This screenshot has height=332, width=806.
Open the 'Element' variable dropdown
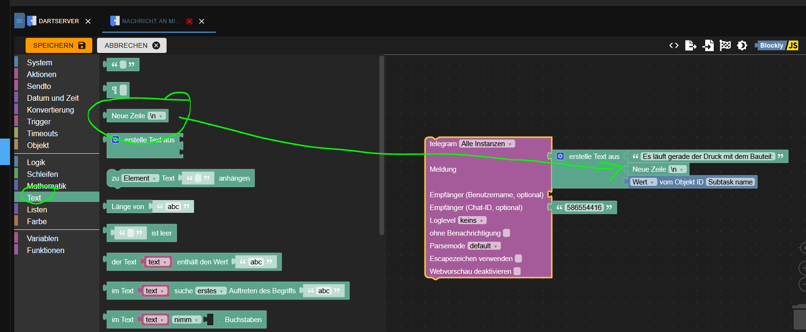(140, 178)
